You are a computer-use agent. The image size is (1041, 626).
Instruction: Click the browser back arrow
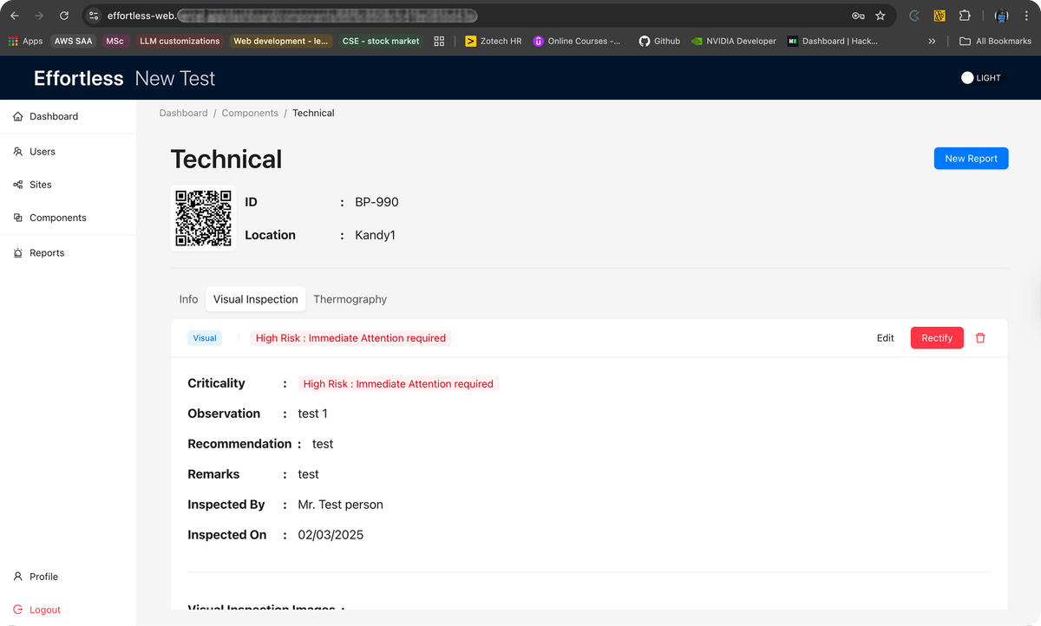point(14,16)
